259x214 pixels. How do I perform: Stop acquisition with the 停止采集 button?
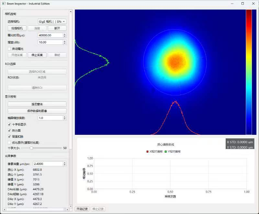pyautogui.click(x=37, y=55)
